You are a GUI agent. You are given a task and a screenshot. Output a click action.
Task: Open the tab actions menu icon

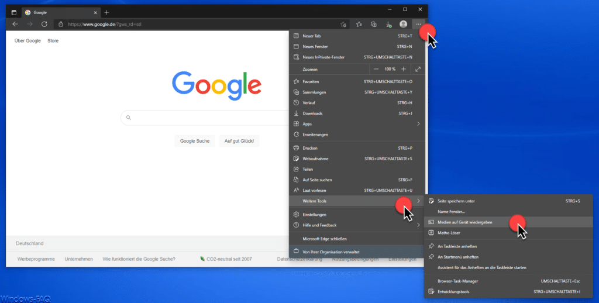point(14,13)
